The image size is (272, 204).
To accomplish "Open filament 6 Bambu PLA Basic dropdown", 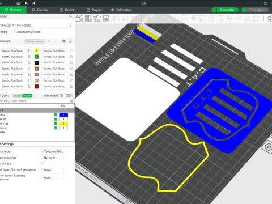I will (x=54, y=62).
